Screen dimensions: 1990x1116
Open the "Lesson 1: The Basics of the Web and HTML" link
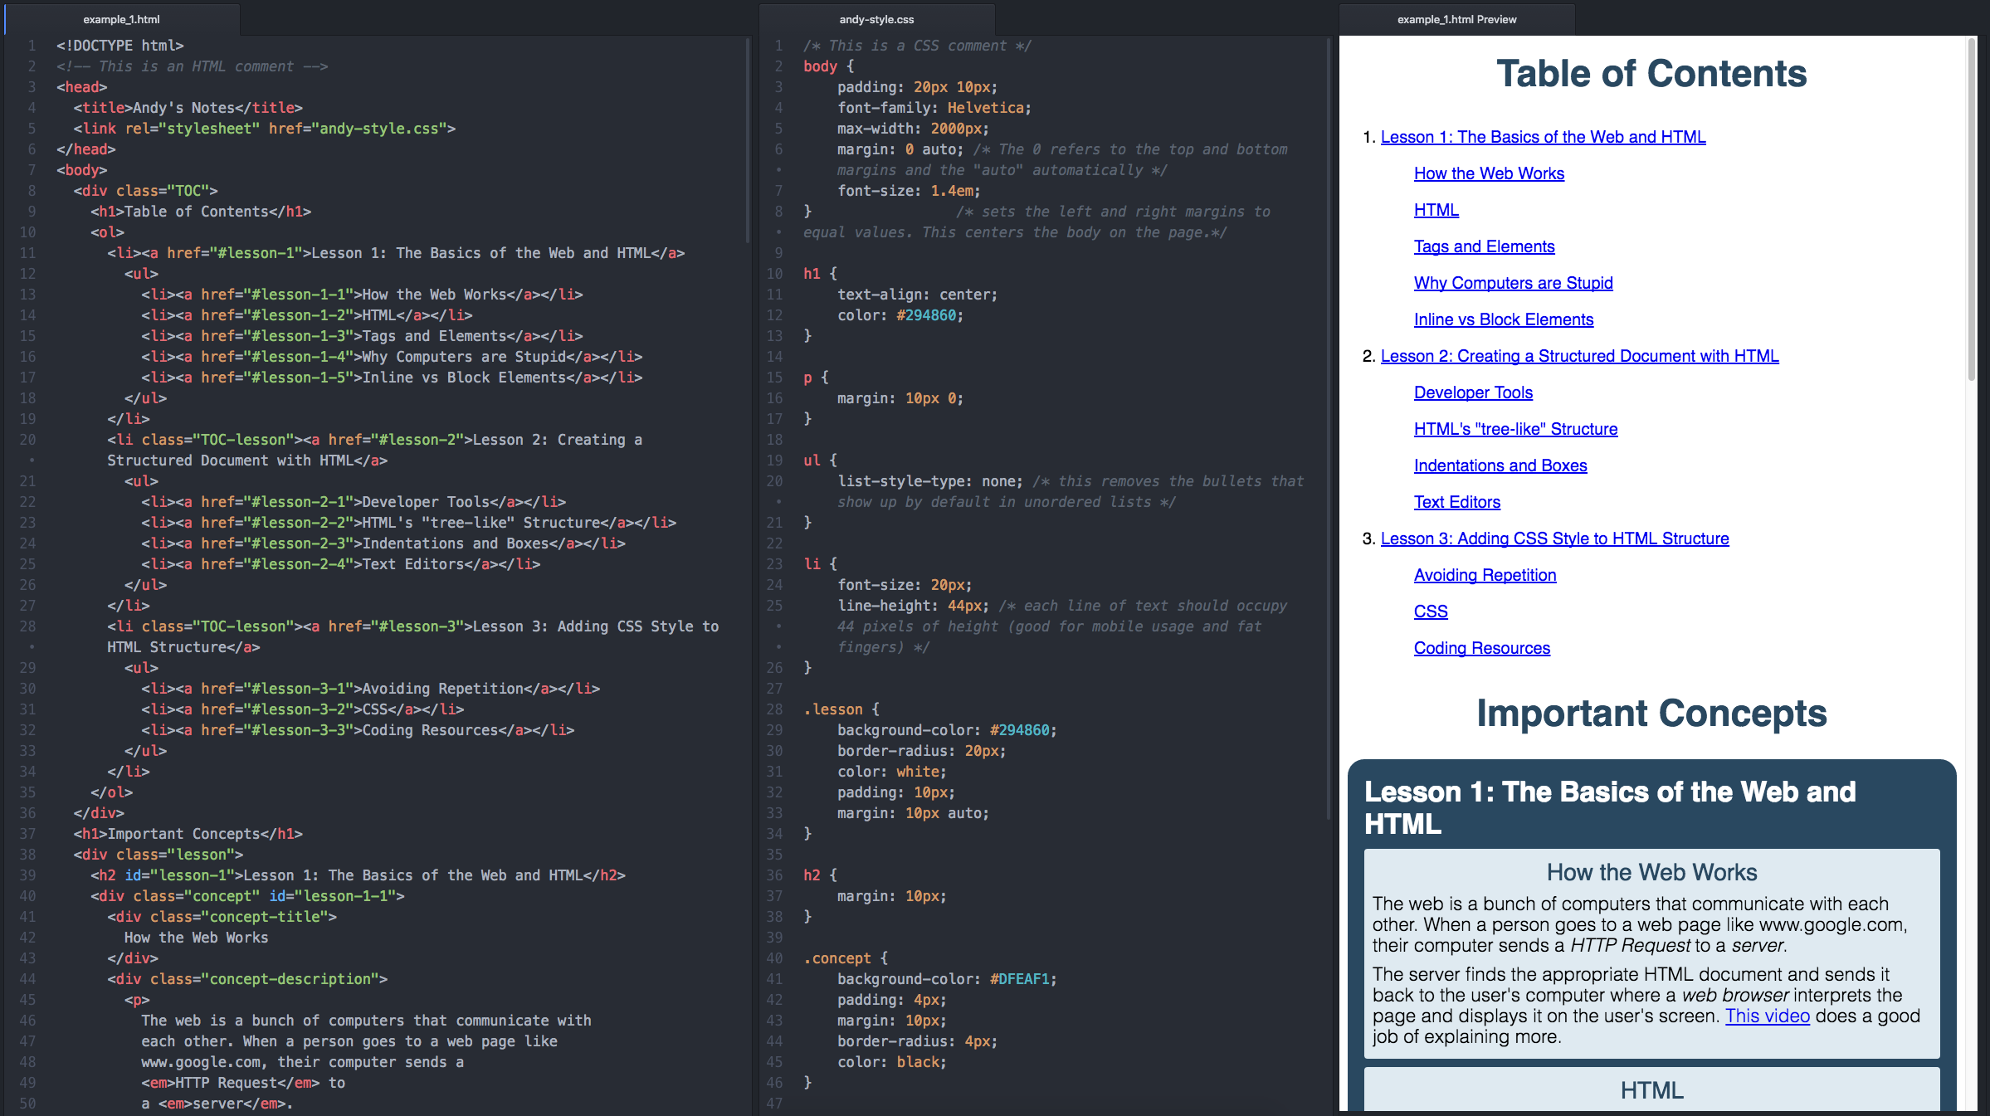(x=1543, y=136)
